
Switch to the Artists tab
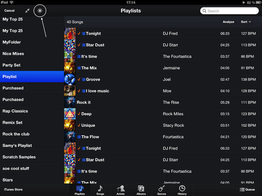point(121,190)
